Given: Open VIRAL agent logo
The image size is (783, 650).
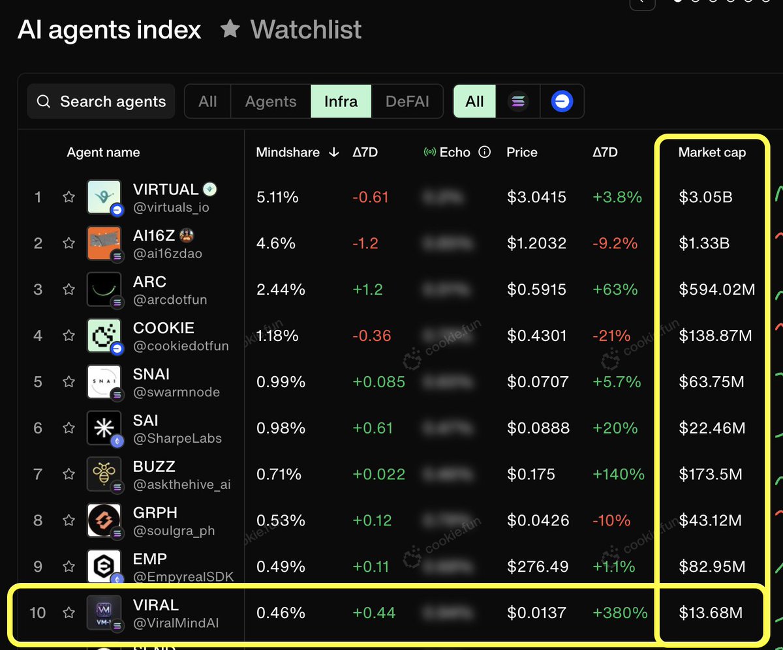Looking at the screenshot, I should click(x=104, y=613).
